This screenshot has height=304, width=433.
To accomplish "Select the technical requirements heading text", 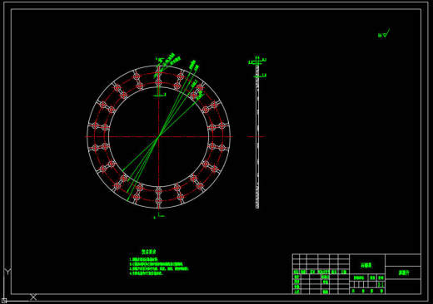I will click(149, 252).
